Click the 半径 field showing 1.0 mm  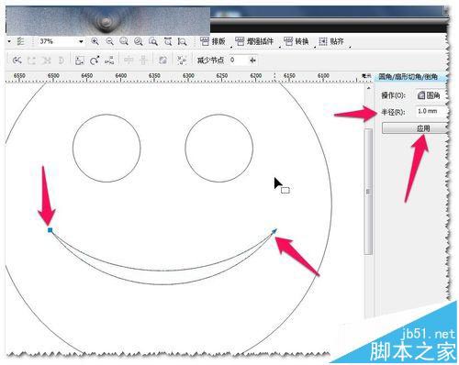(431, 111)
